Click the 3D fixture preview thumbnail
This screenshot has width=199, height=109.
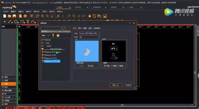[87, 51]
